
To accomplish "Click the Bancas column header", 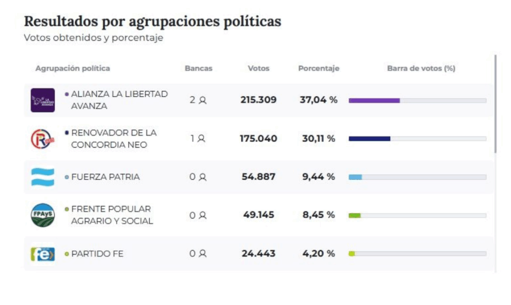I will point(198,68).
